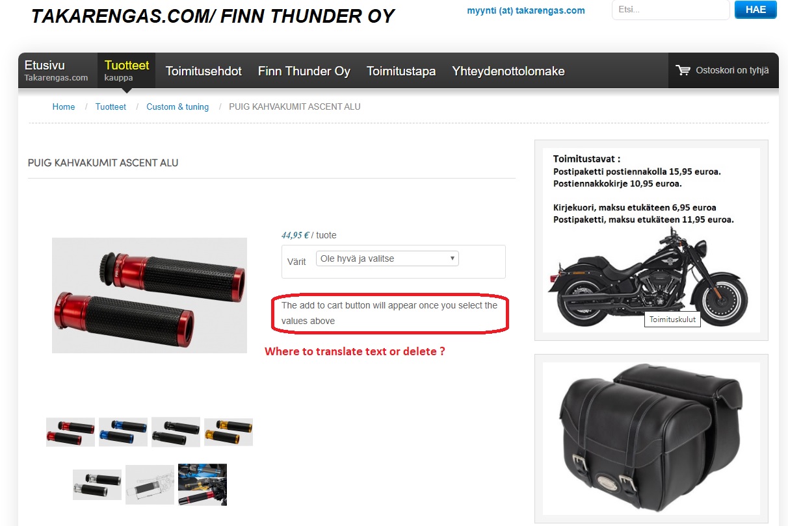Screen dimensions: 788x526
Task: Select the gold grips thumbnail
Action: click(x=229, y=432)
